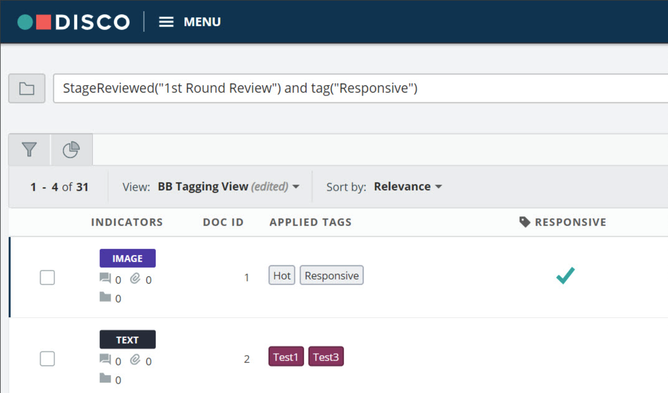Select the checkbox for document 1
668x393 pixels.
pos(47,277)
